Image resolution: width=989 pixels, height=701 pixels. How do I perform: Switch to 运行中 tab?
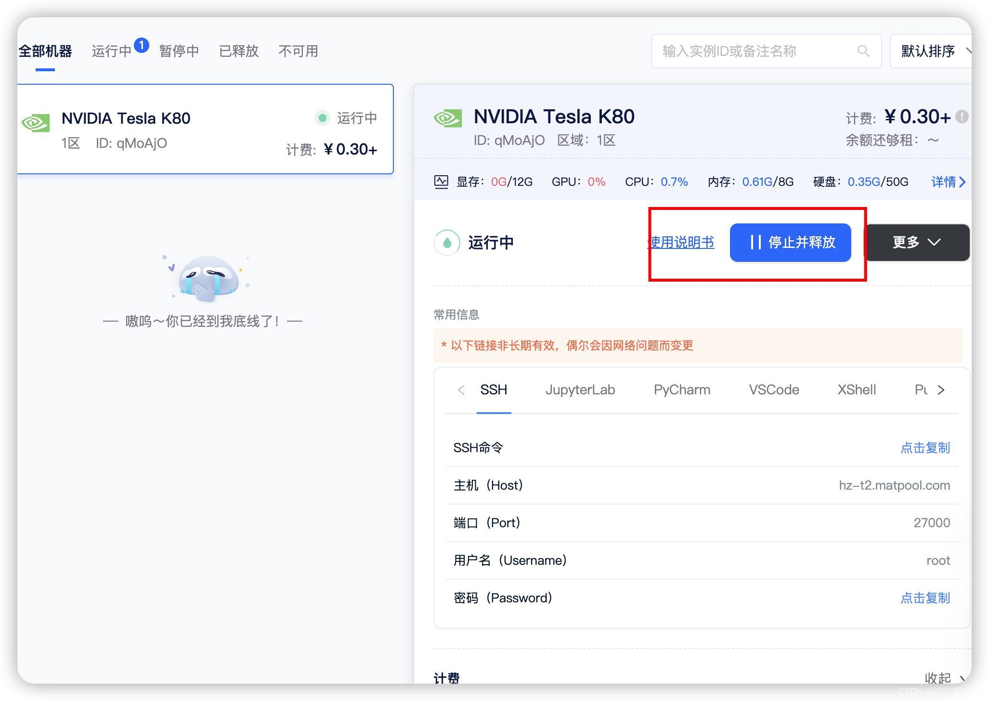[112, 51]
